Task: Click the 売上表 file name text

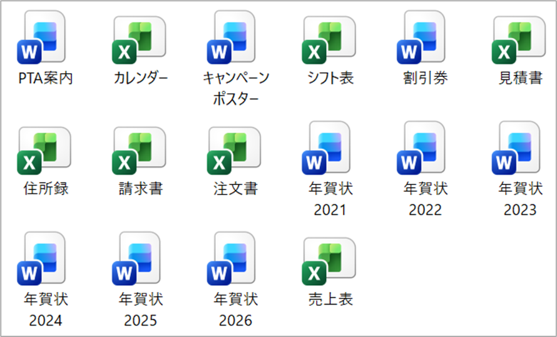Action: pyautogui.click(x=330, y=299)
